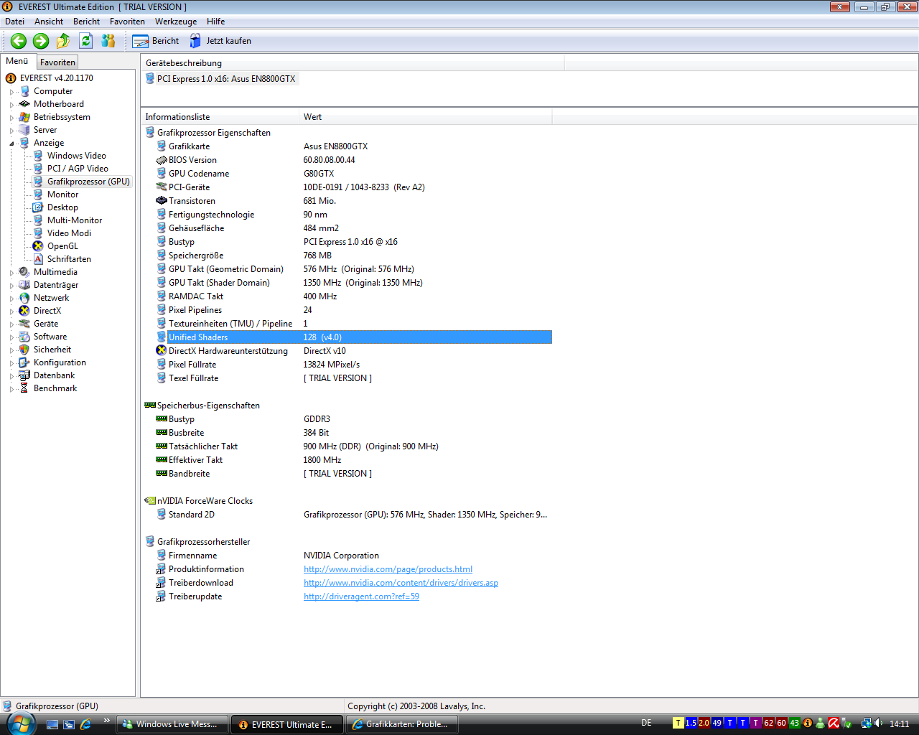Click the Jetzt kaufen toolbar button

click(x=220, y=41)
